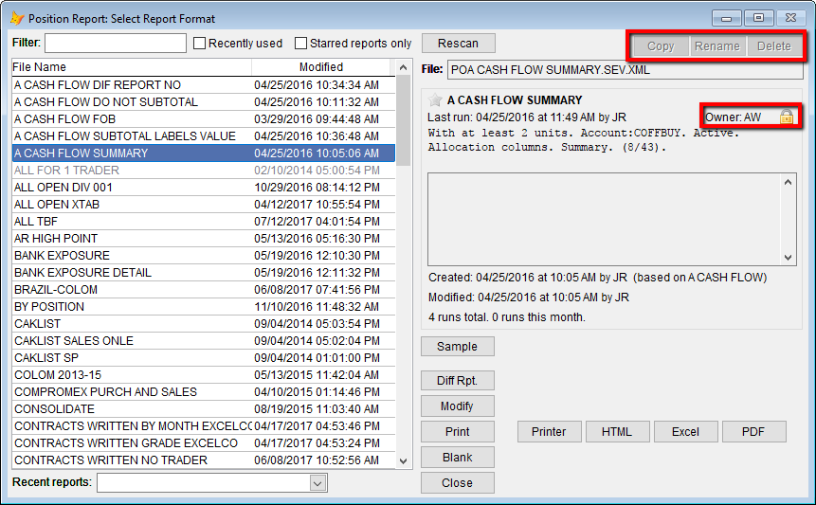
Task: Click the empty description text area
Action: (x=605, y=220)
